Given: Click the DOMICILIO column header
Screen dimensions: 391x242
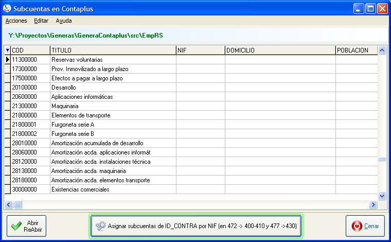Looking at the screenshot, I should click(x=280, y=50).
